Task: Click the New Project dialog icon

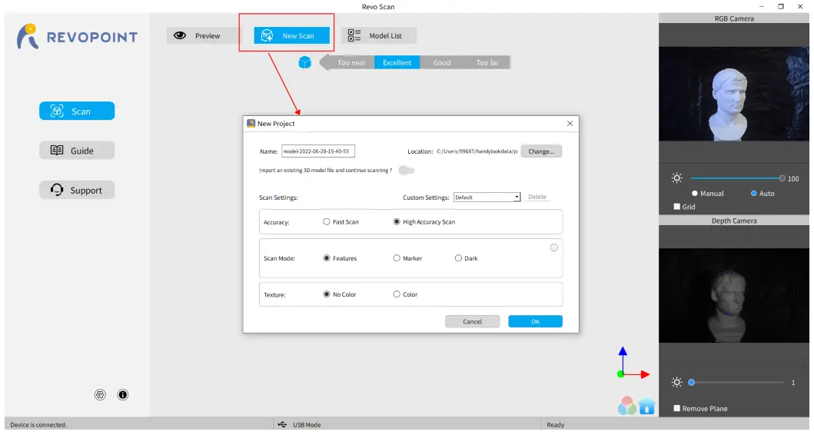Action: click(251, 124)
